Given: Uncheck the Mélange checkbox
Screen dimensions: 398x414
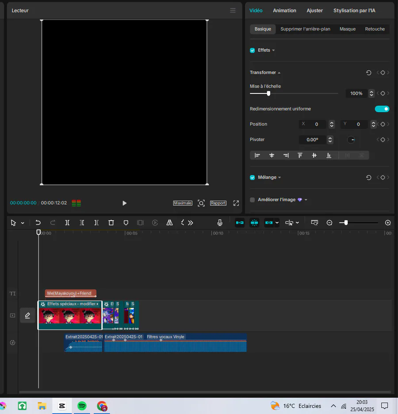Looking at the screenshot, I should [253, 178].
